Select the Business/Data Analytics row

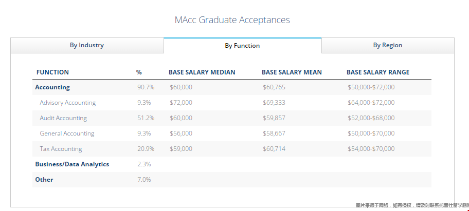pos(72,164)
